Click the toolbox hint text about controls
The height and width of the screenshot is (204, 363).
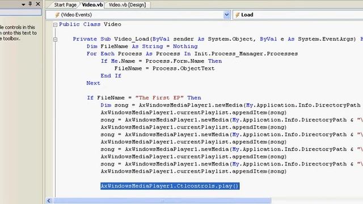(x=18, y=33)
